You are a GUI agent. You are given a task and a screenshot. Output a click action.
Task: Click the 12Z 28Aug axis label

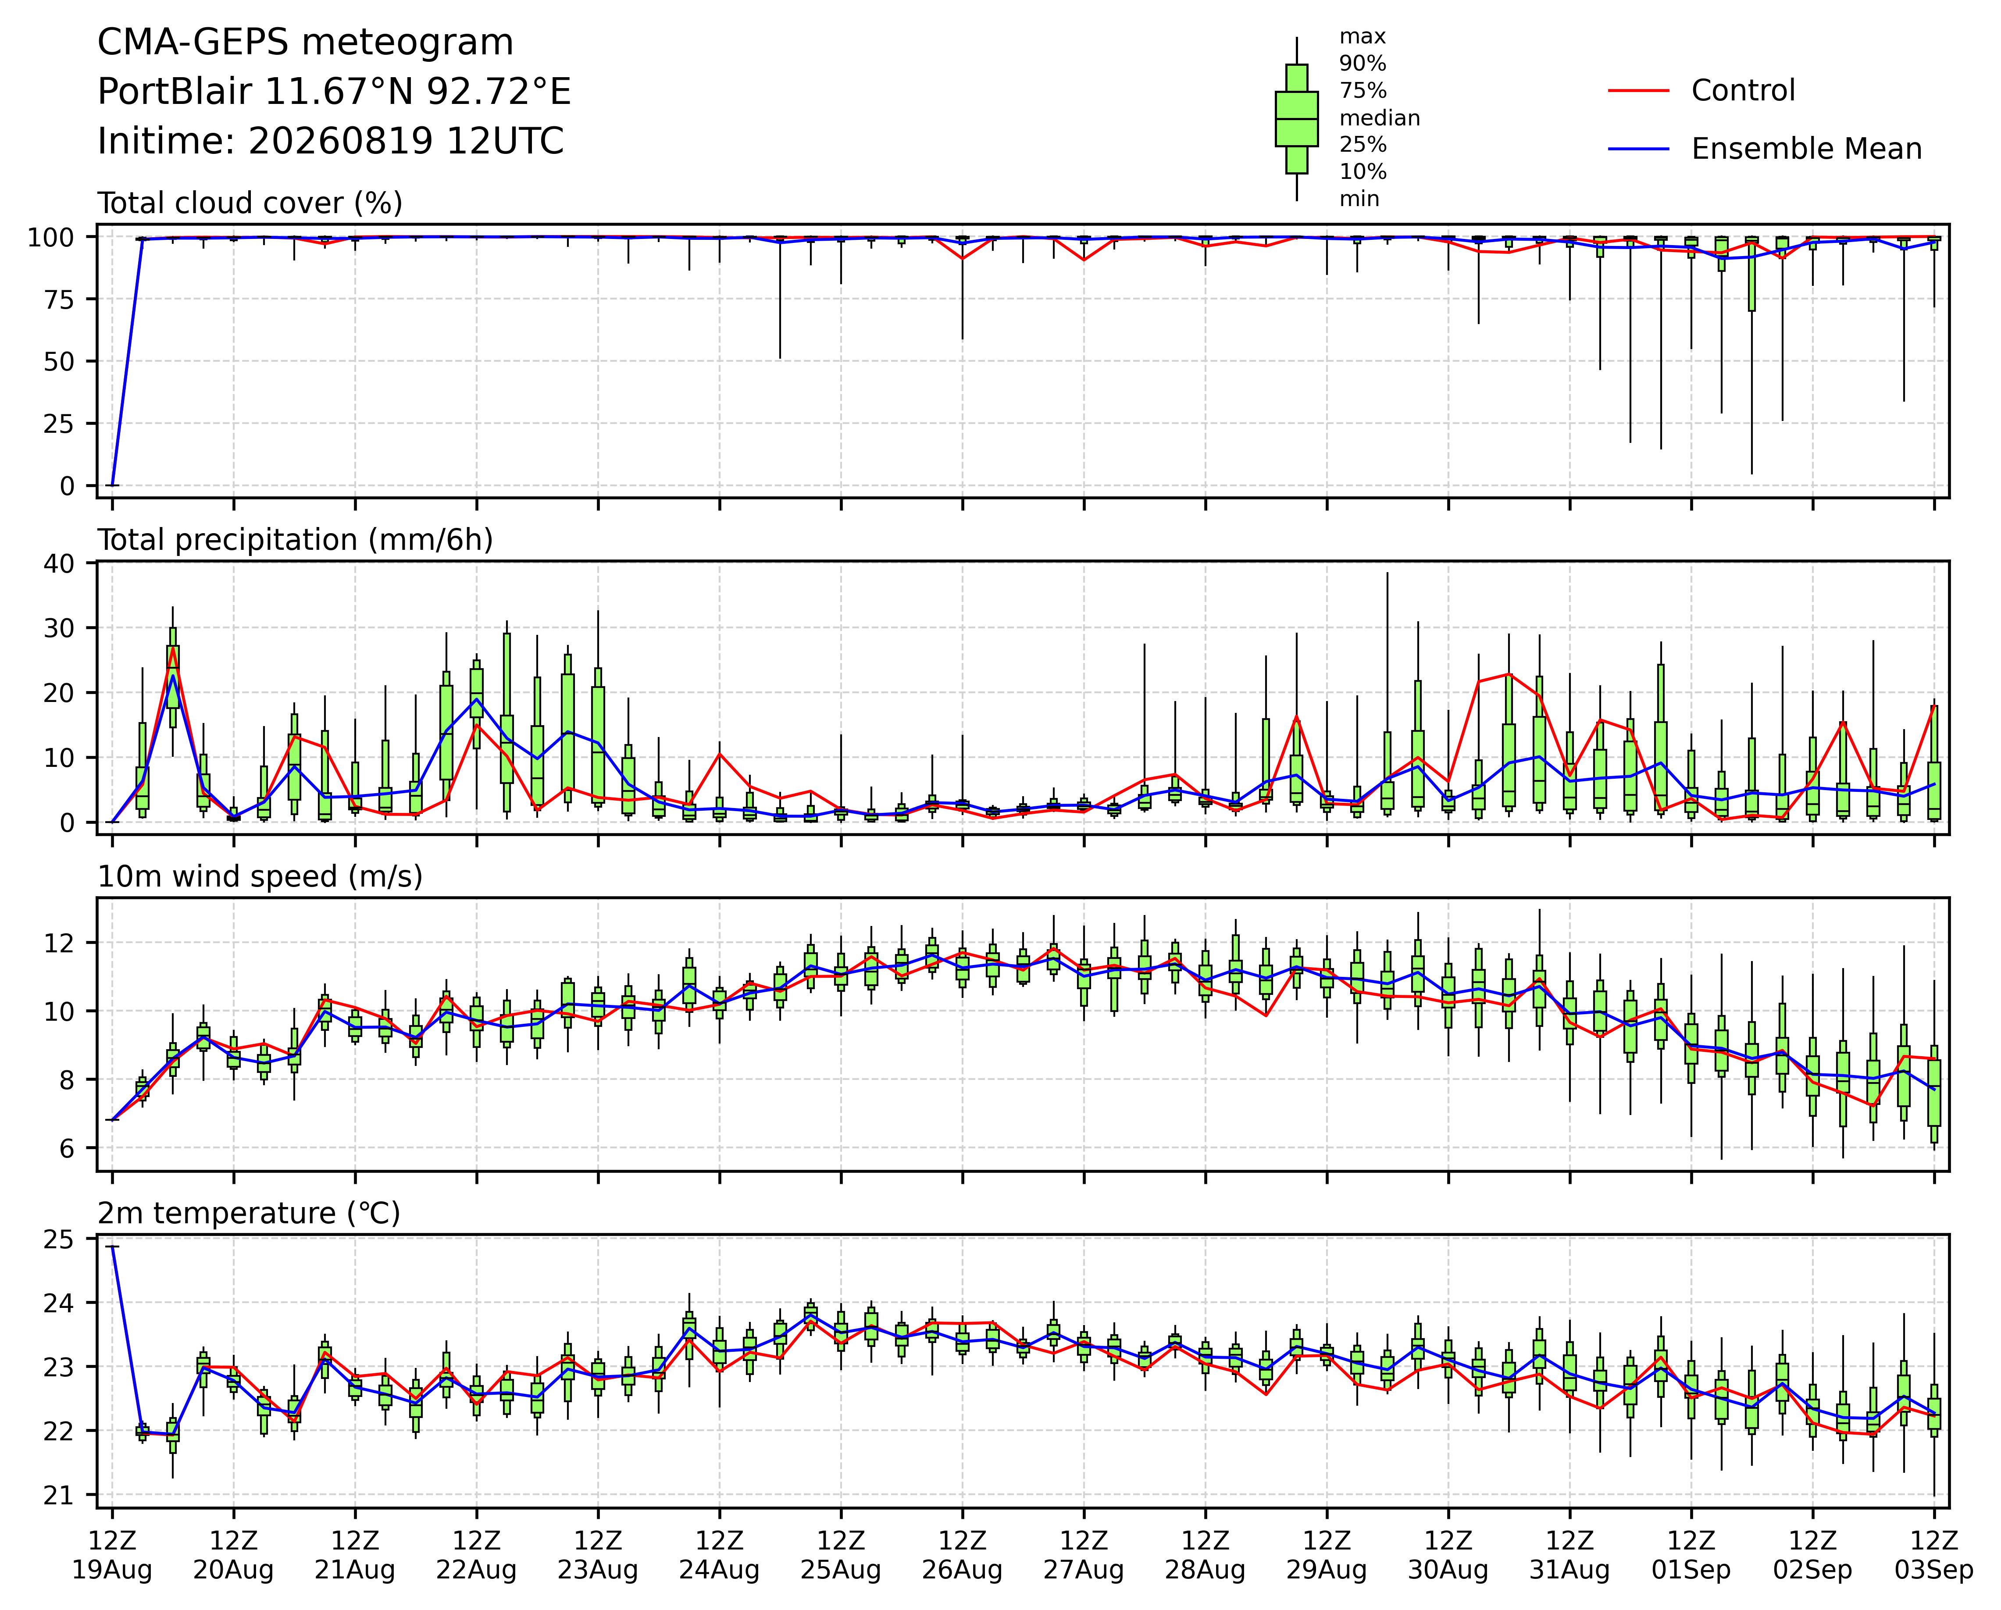[1206, 1555]
